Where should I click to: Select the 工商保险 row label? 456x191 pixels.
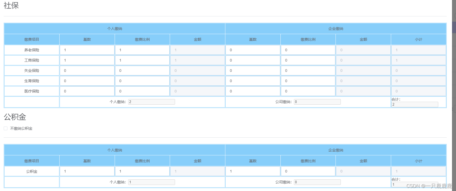[32, 60]
